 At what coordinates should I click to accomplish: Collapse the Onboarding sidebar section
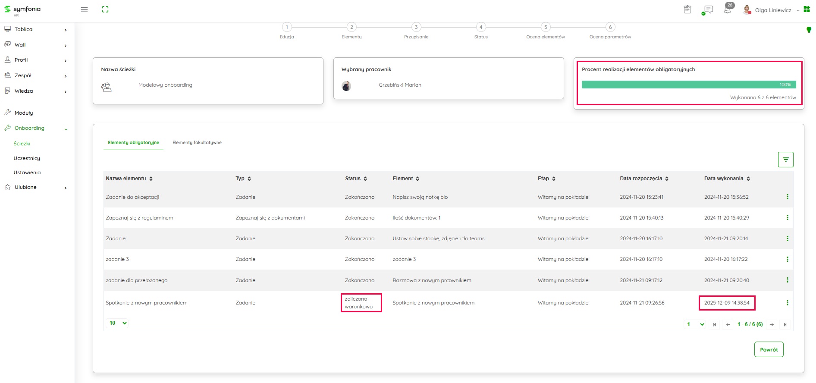click(x=66, y=129)
